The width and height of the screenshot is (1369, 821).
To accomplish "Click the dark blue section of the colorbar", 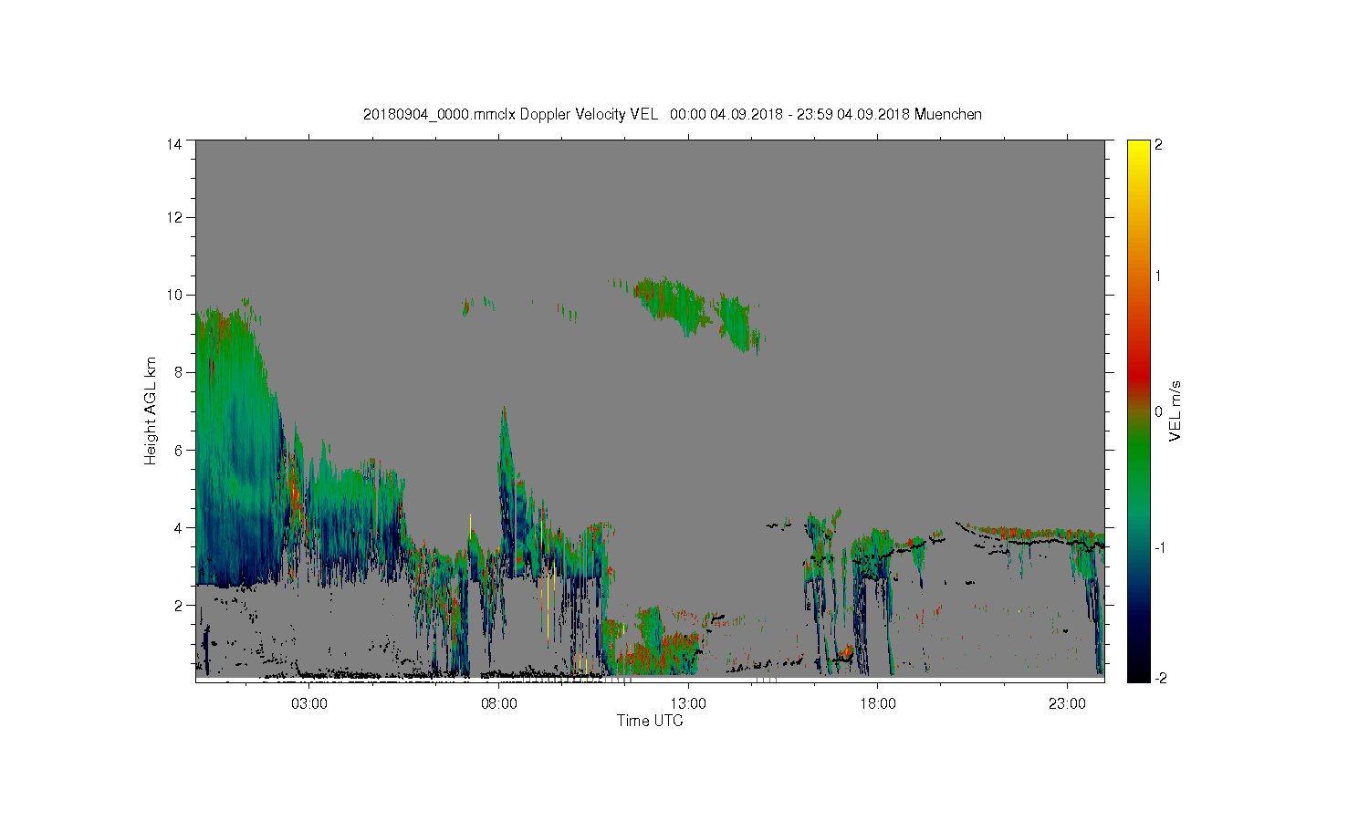I will coord(1138,620).
